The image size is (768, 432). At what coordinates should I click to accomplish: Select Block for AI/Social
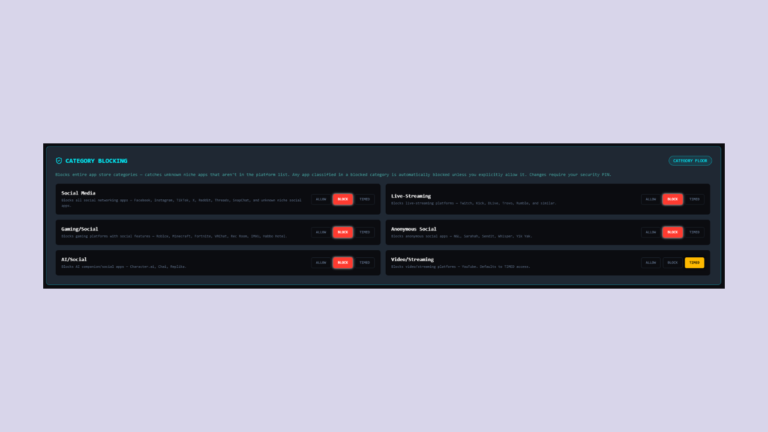click(343, 263)
